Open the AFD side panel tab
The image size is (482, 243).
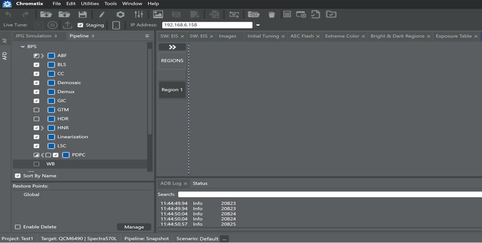[4, 56]
